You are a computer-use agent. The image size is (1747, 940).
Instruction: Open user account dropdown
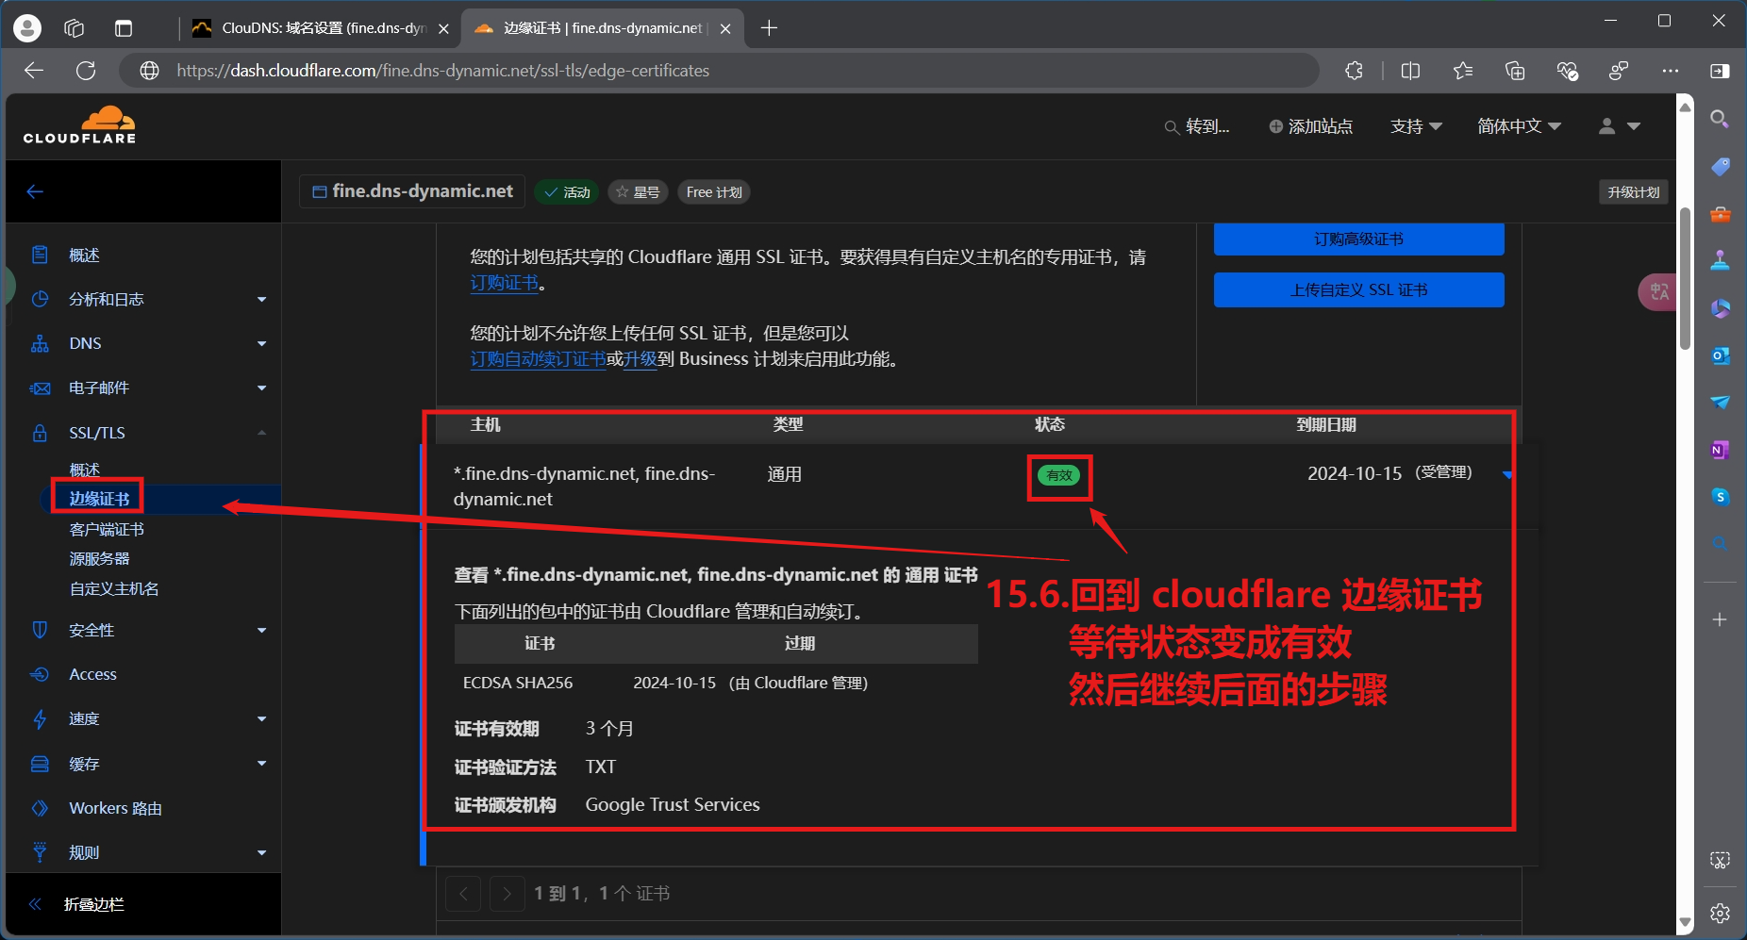pyautogui.click(x=1620, y=126)
